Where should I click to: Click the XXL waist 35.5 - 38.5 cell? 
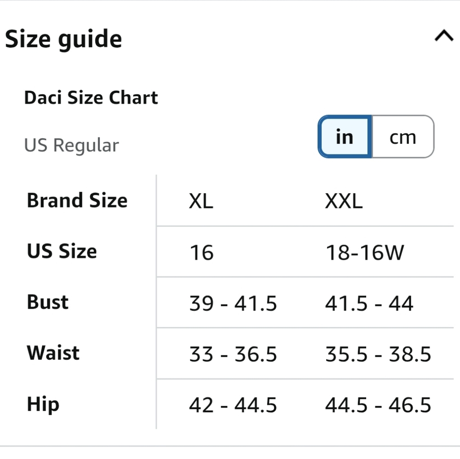pyautogui.click(x=378, y=354)
